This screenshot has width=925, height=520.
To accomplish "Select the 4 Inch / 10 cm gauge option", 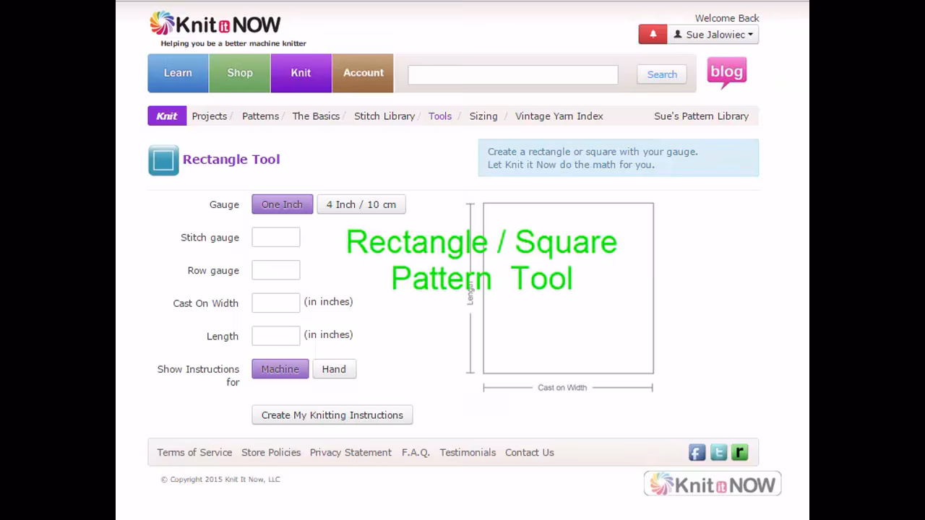I will pos(361,204).
